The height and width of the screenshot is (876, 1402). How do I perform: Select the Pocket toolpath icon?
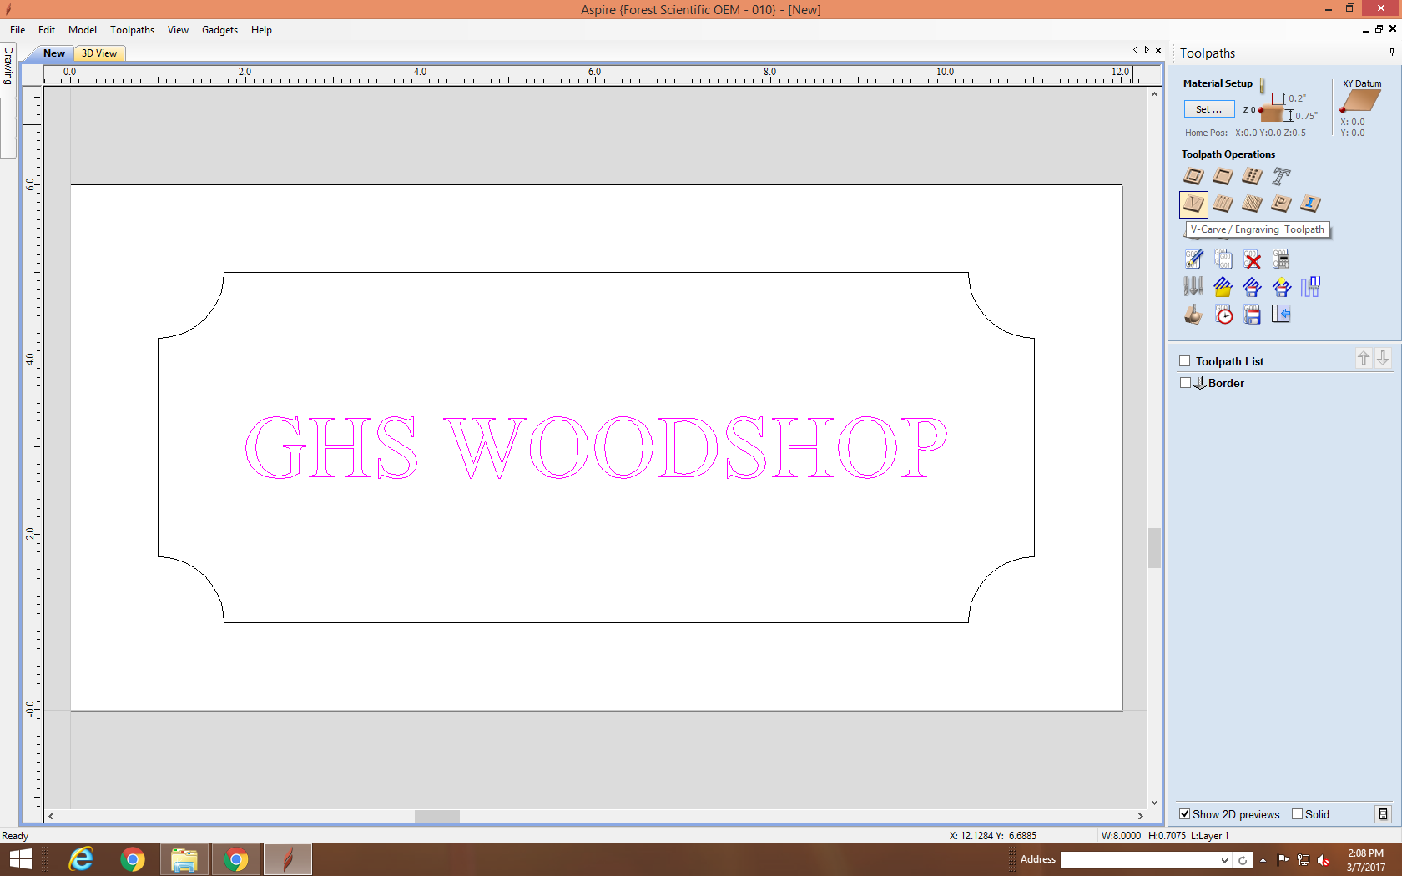(x=1223, y=176)
